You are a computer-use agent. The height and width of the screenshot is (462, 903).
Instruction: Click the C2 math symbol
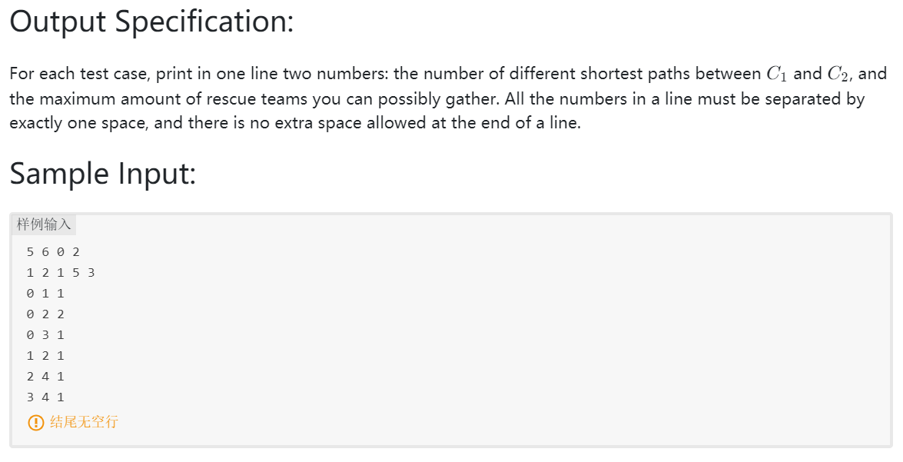(838, 75)
